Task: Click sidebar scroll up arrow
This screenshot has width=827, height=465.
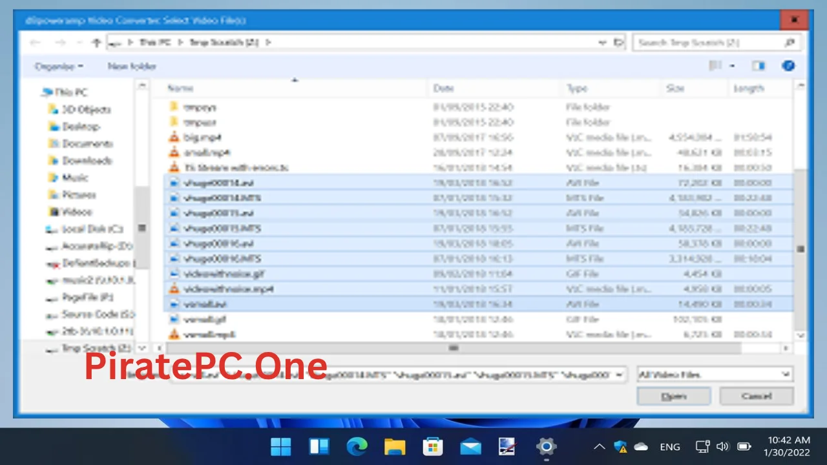Action: [x=143, y=86]
